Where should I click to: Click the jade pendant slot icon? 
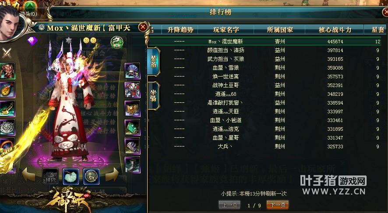coord(71,176)
